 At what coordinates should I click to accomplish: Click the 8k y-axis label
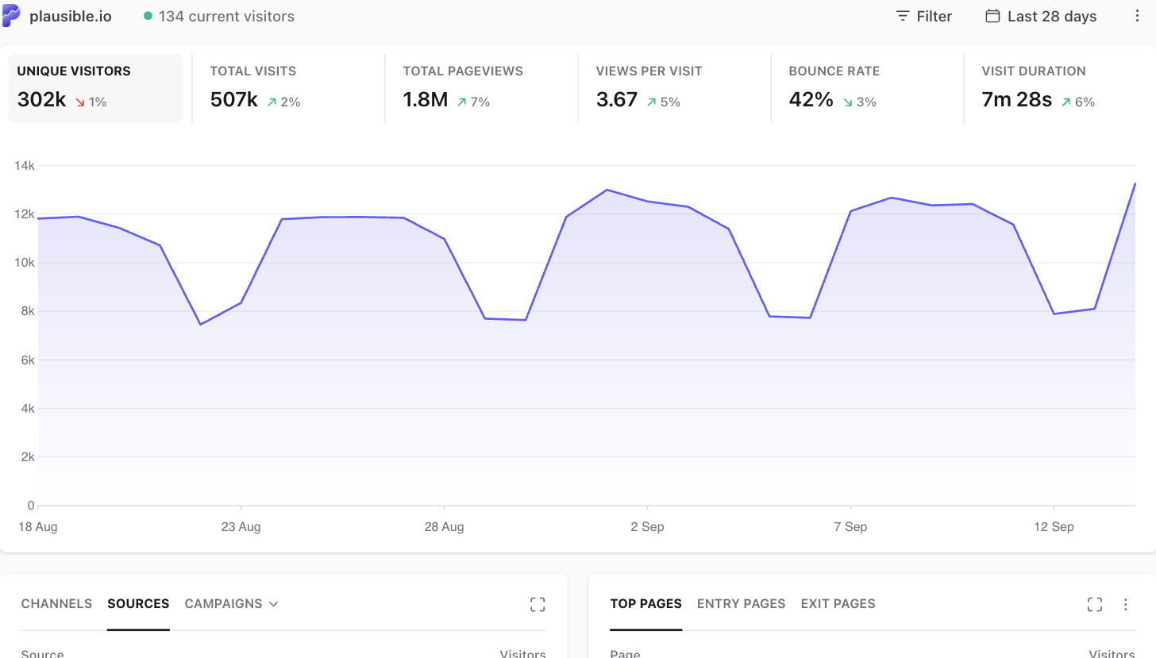point(27,311)
